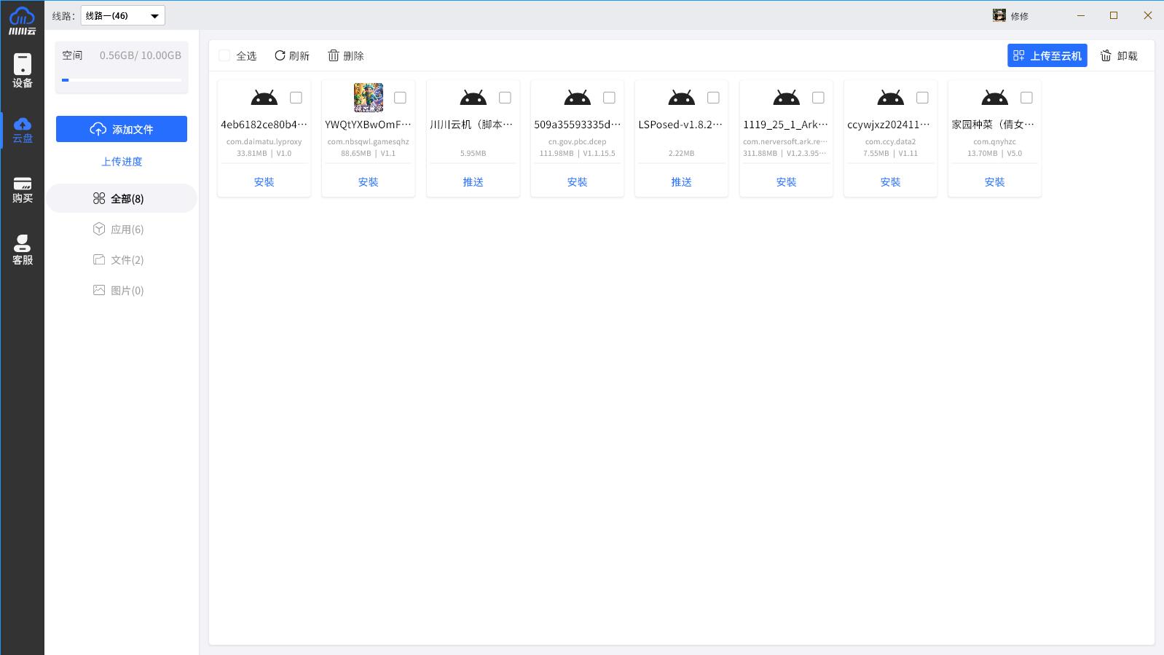Click the storage space usage bar
Image resolution: width=1164 pixels, height=655 pixels.
pyautogui.click(x=122, y=80)
